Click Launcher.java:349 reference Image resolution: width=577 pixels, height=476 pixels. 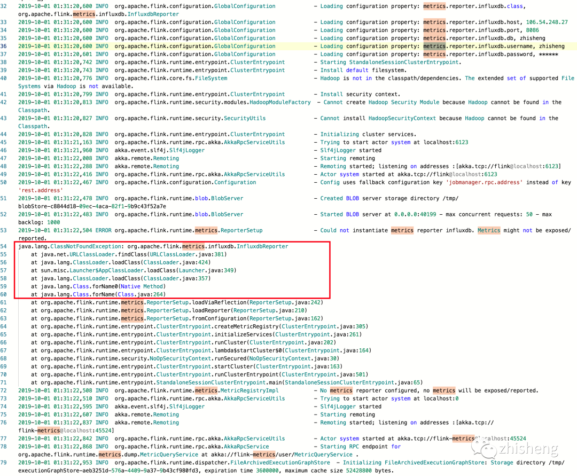206,271
